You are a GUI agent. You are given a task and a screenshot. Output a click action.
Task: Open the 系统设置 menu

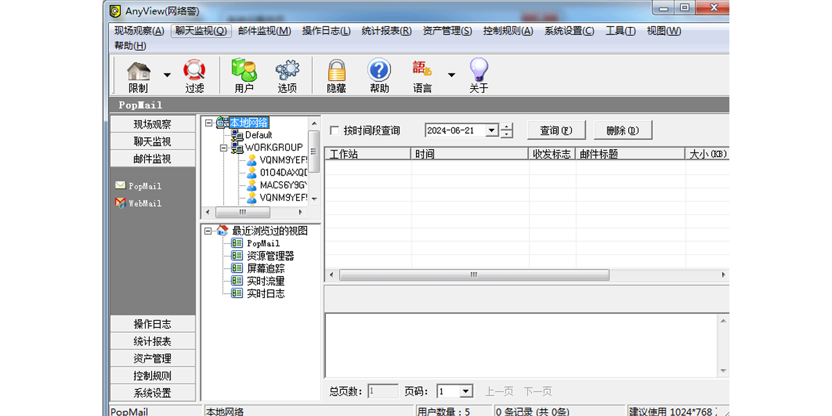(x=568, y=31)
